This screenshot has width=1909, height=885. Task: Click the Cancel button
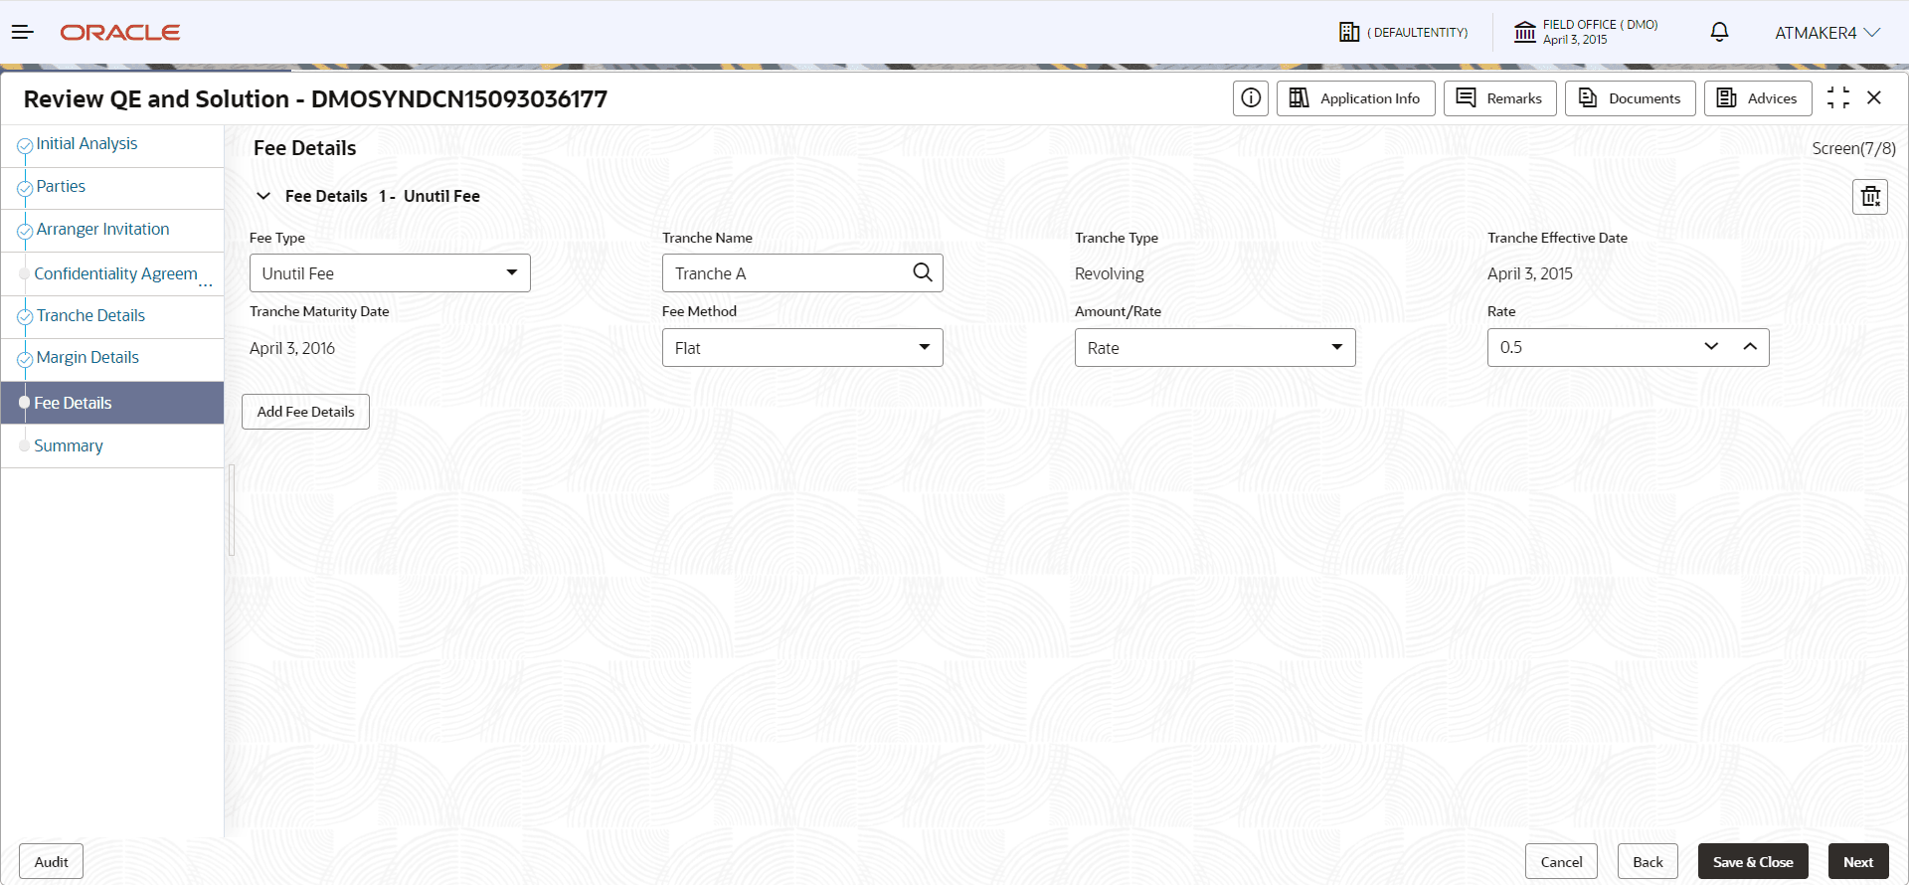[1561, 862]
